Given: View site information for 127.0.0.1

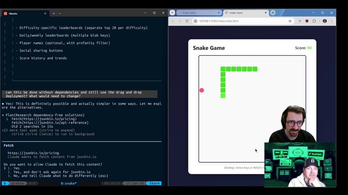Looking at the screenshot, I should coord(195,21).
